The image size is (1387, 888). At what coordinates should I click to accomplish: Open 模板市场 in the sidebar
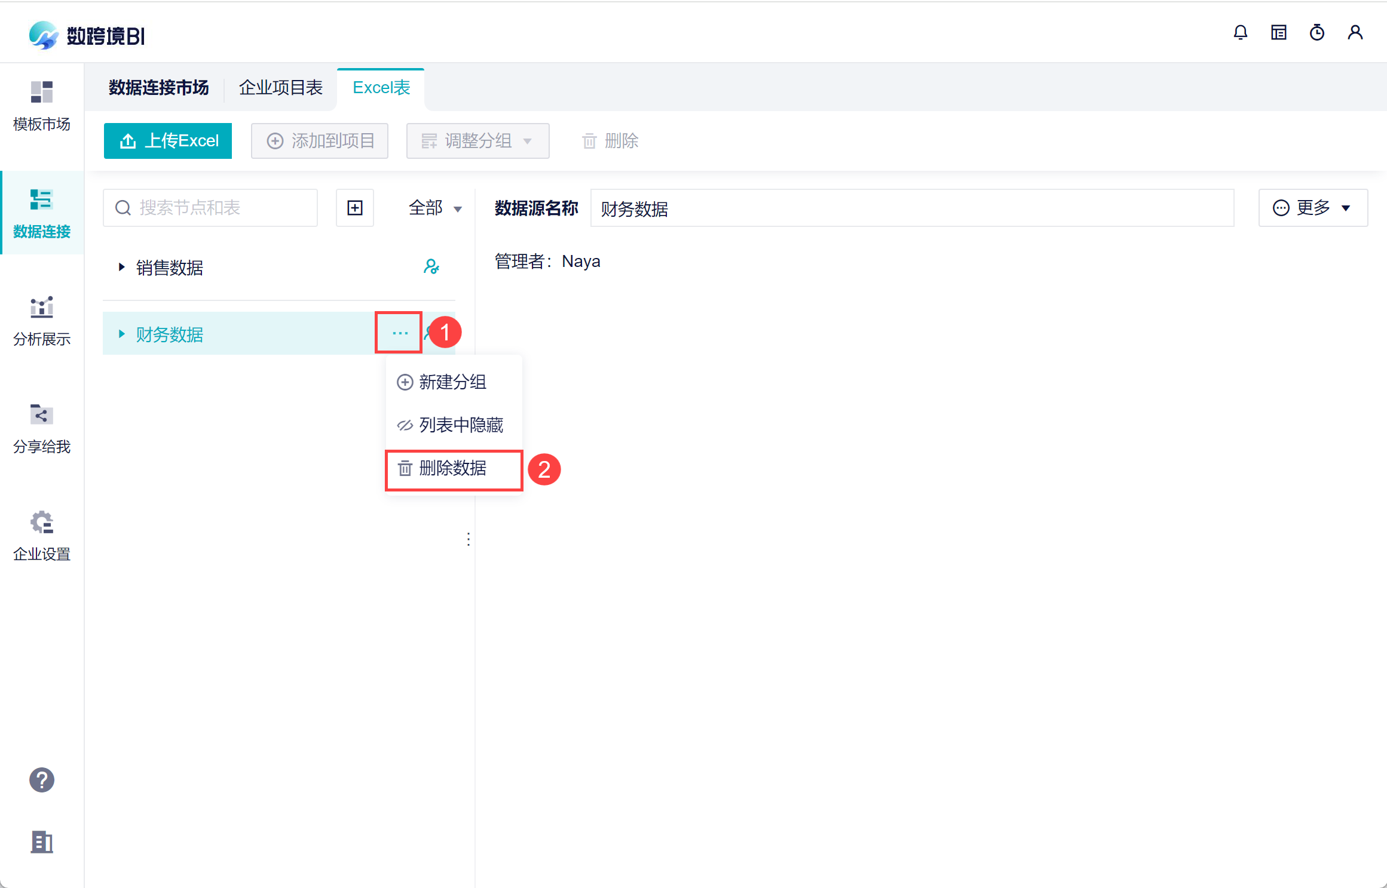point(42,106)
